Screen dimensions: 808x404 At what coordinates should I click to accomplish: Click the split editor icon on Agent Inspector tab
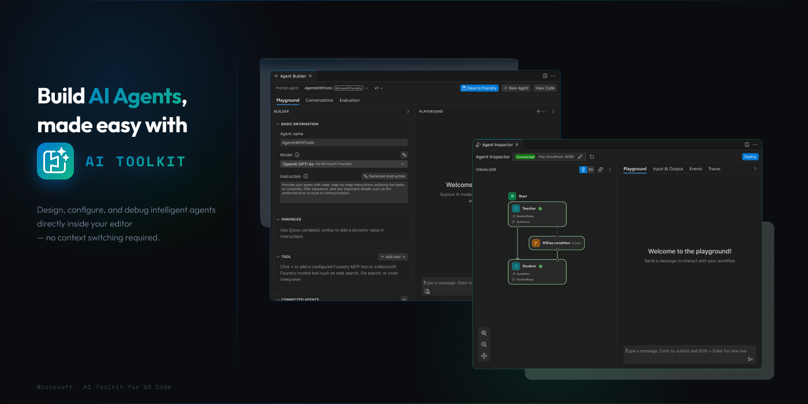(746, 144)
